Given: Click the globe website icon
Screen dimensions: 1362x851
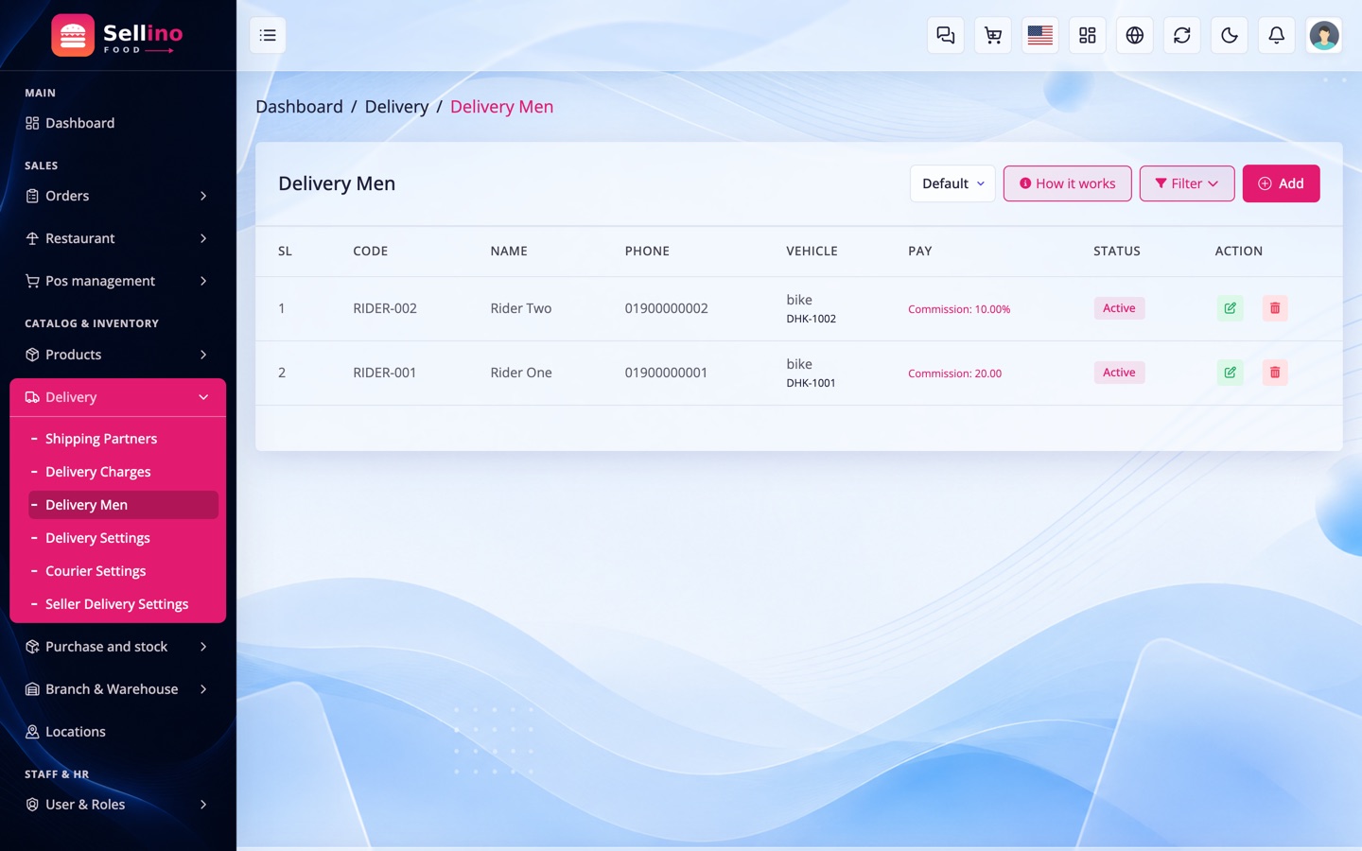Looking at the screenshot, I should point(1135,35).
